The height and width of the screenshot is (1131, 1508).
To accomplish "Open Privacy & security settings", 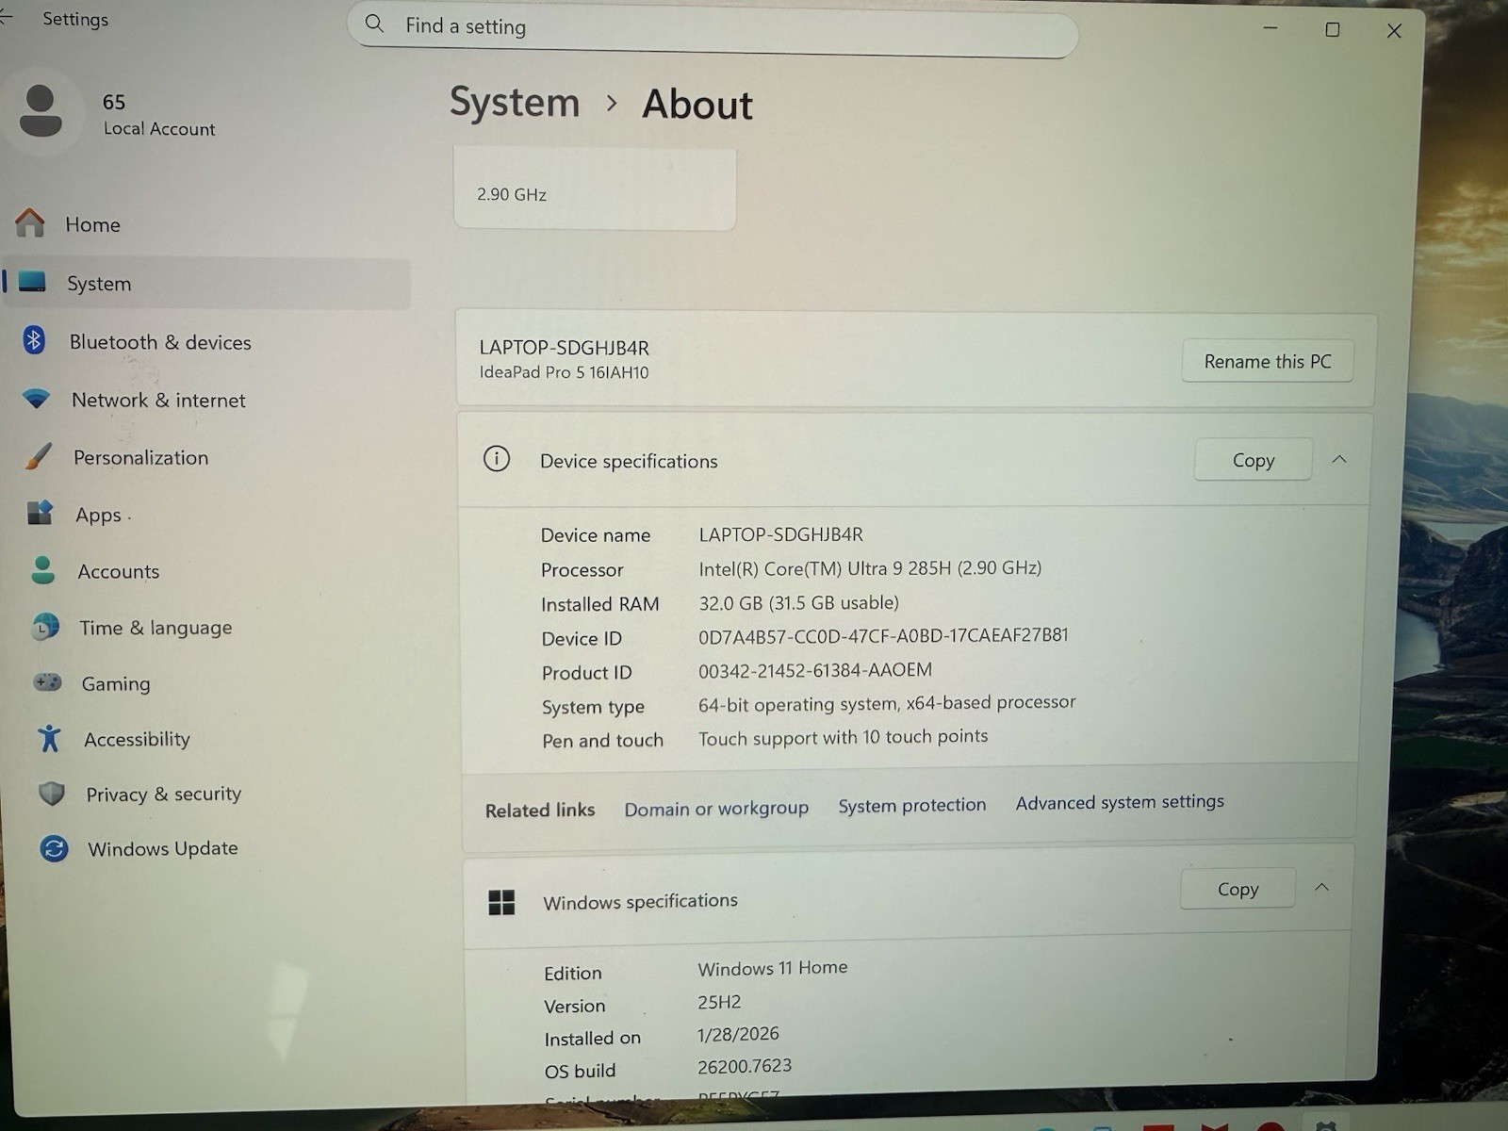I will [x=222, y=794].
